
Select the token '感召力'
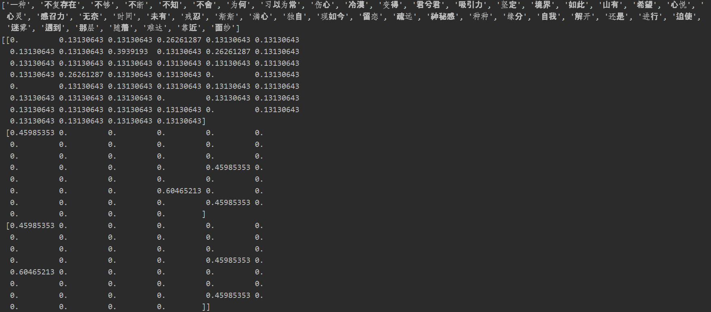(52, 17)
